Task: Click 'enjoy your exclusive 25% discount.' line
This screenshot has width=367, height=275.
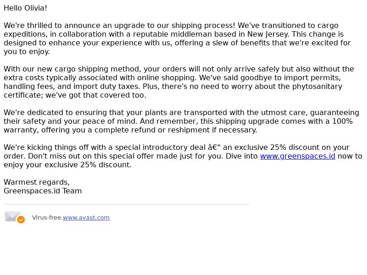Action: tap(67, 165)
